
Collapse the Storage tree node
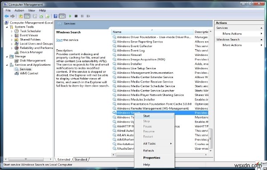pos(7,56)
